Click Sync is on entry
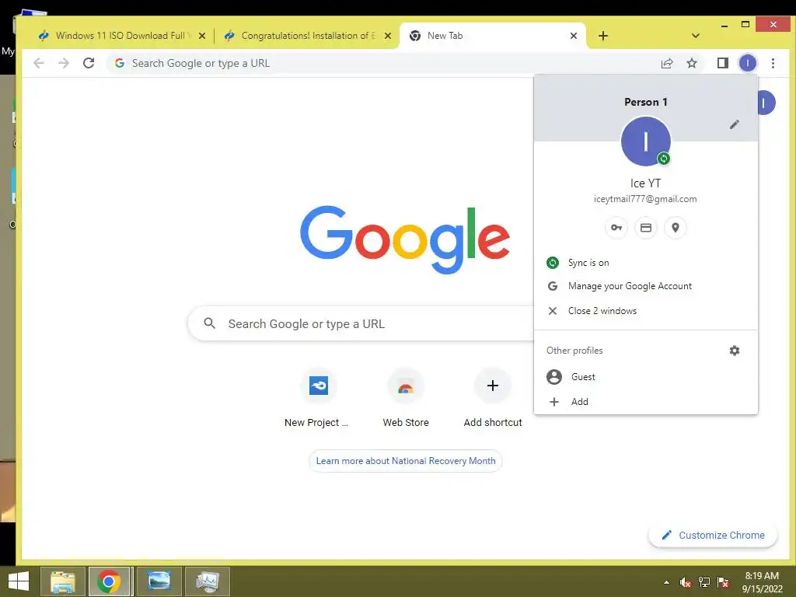This screenshot has height=597, width=796. 646,263
